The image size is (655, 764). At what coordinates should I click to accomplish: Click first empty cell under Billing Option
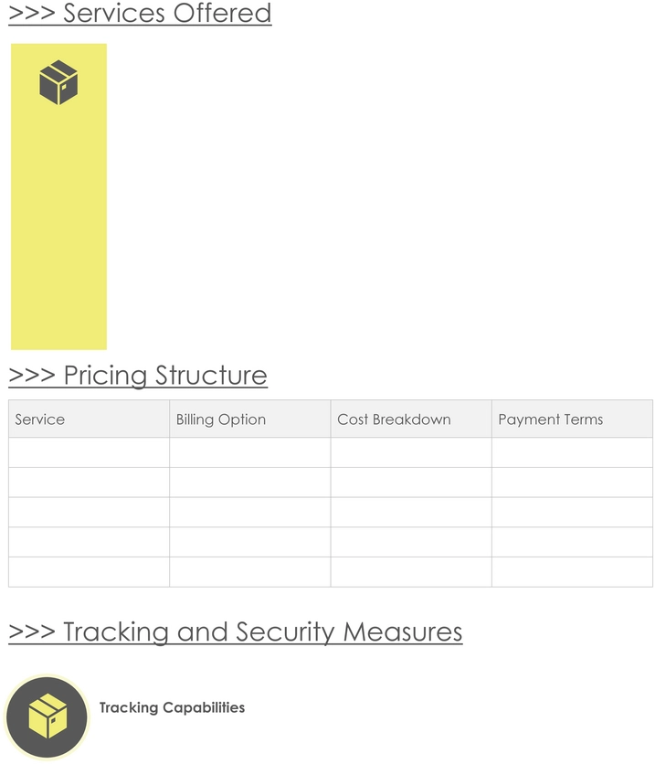click(x=250, y=452)
